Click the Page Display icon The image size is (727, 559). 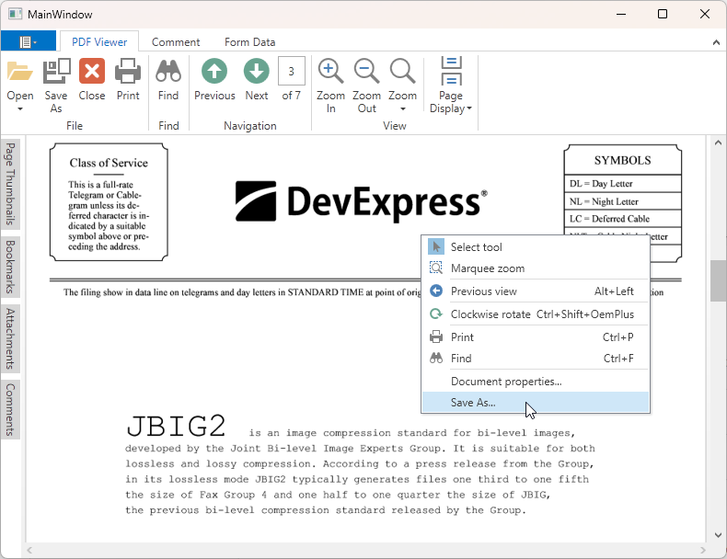451,72
